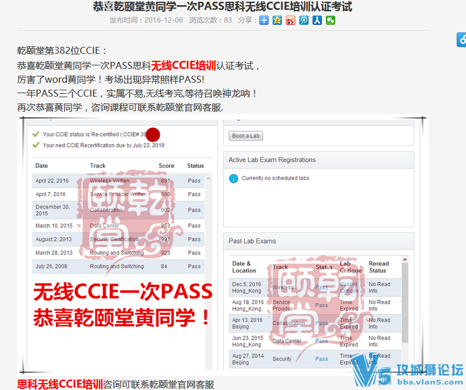This screenshot has width=466, height=390.
Task: Click the written exams list scroll-up arrow
Action: 208,179
